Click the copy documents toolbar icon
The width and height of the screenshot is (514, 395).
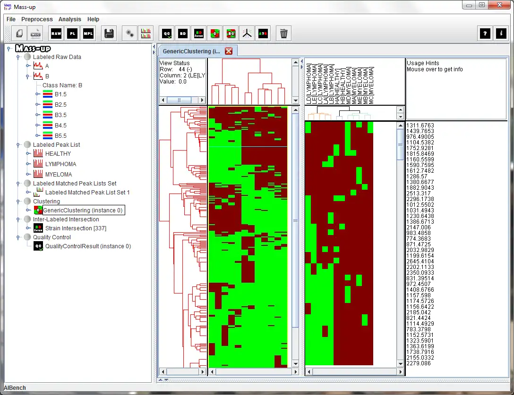coord(19,34)
